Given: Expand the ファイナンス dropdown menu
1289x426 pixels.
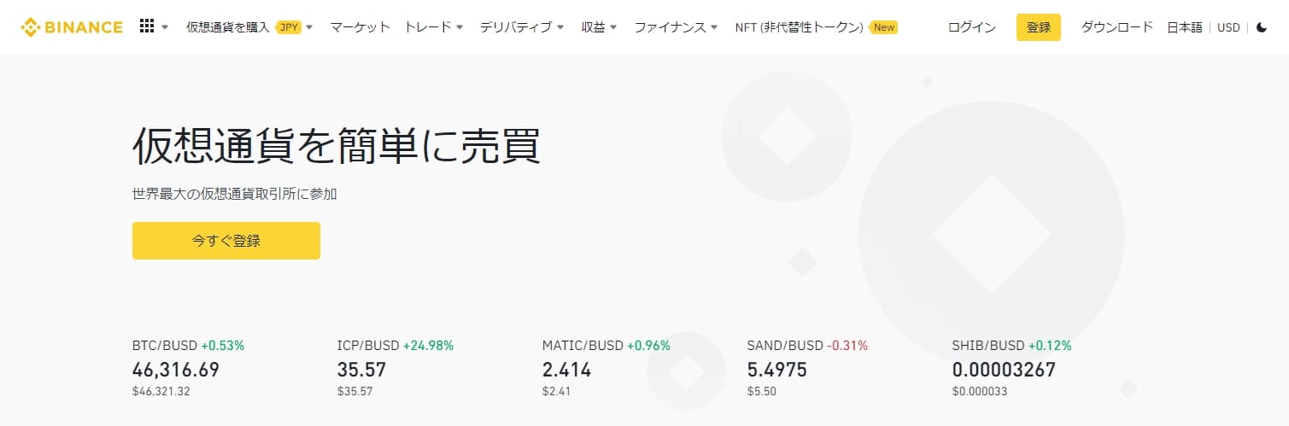Looking at the screenshot, I should pos(676,27).
